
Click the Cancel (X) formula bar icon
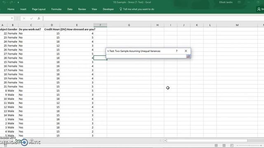[x=24, y=18]
